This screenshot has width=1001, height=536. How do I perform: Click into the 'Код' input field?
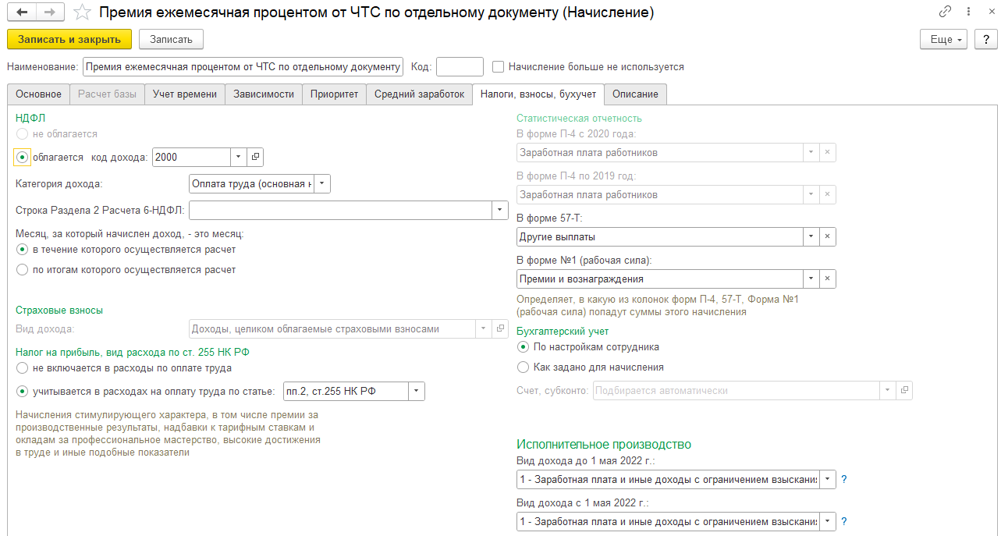460,67
